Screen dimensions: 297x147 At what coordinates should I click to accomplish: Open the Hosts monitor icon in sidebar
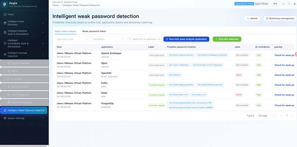(5, 14)
